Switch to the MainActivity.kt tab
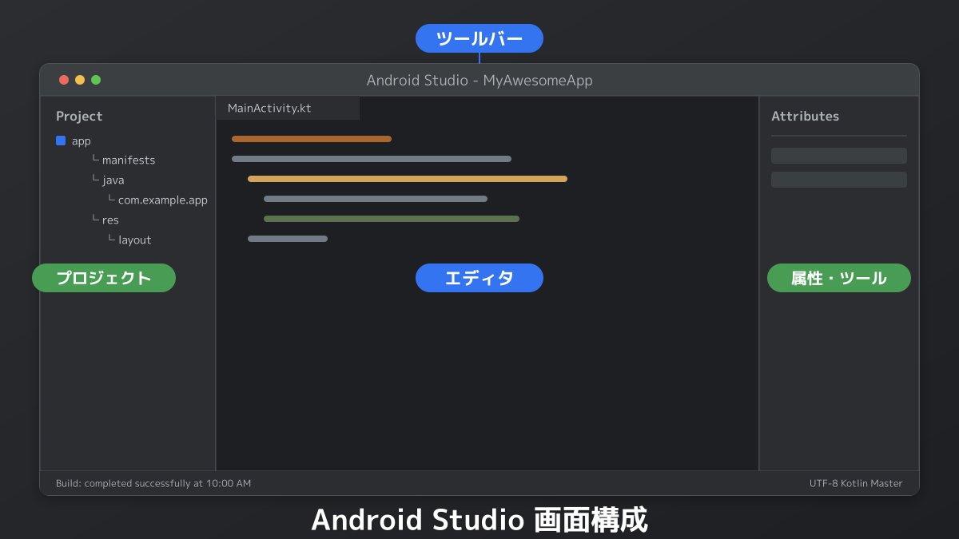Screen dimensions: 959x539 pyautogui.click(x=269, y=109)
